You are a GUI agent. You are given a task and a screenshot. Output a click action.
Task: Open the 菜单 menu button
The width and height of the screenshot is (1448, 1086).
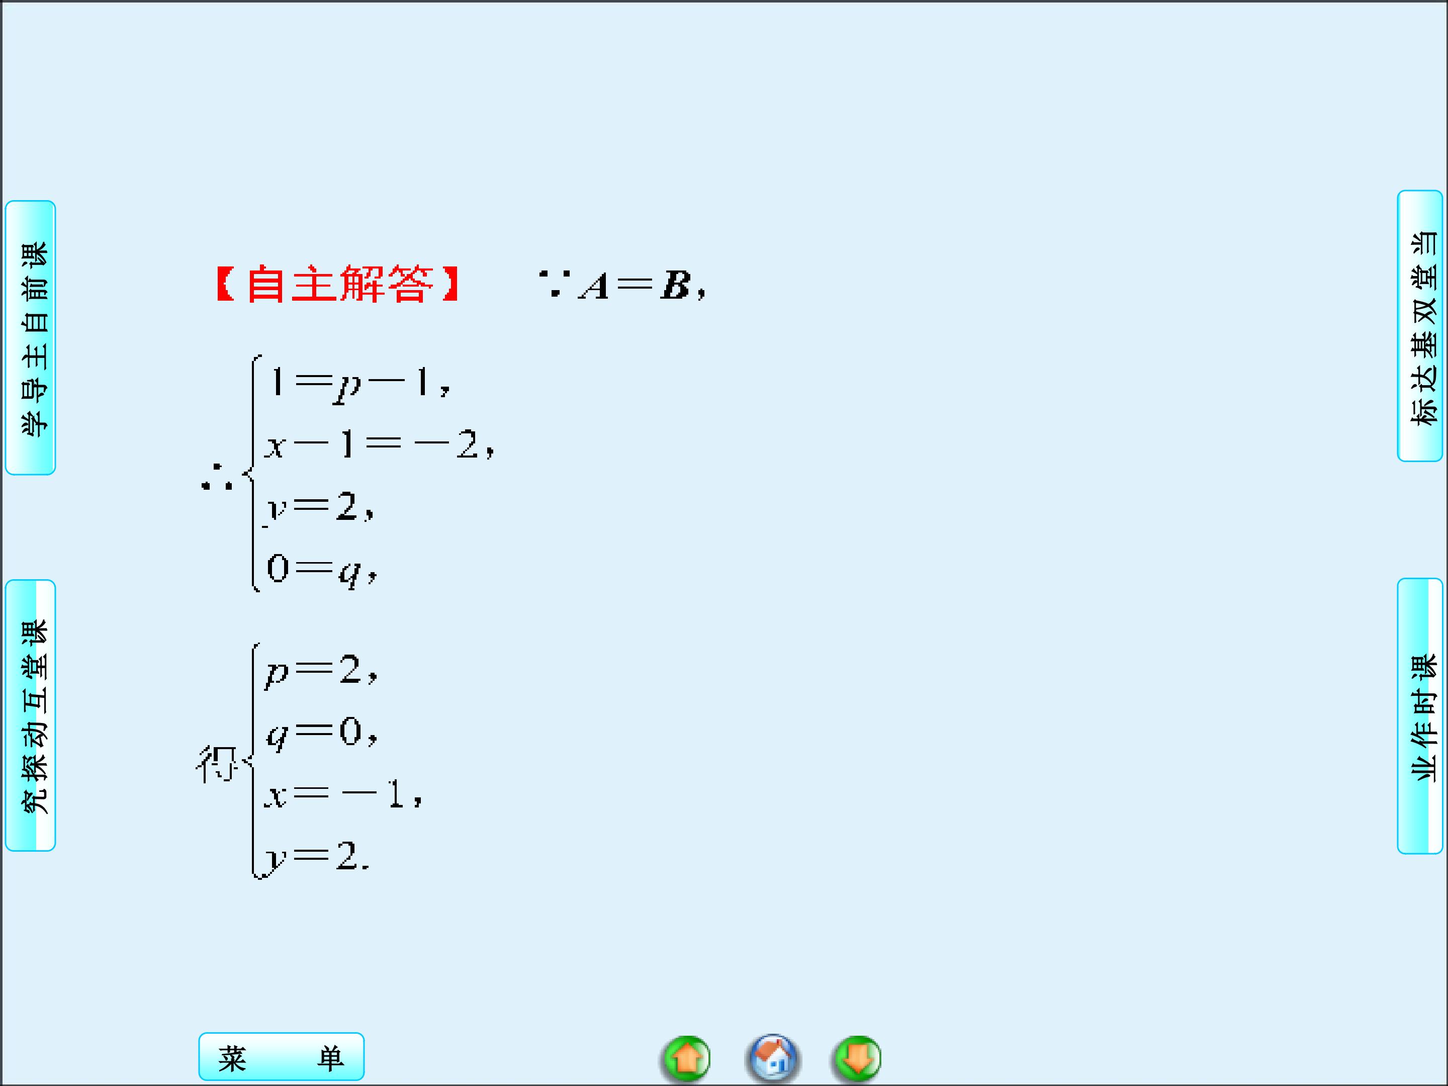281,1056
